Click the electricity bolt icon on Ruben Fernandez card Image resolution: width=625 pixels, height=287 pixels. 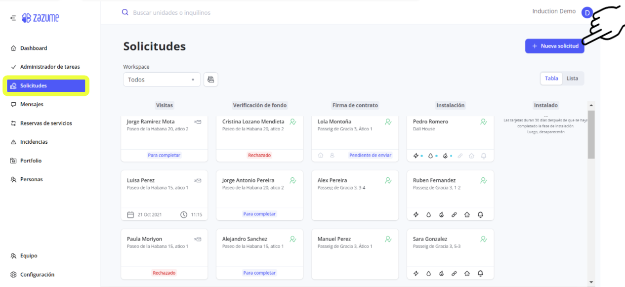click(416, 214)
